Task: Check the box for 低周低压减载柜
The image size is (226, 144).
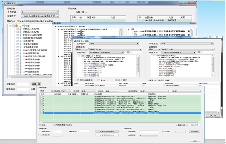Action: (x=17, y=44)
